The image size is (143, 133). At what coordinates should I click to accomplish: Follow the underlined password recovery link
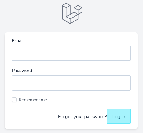[x=82, y=117]
